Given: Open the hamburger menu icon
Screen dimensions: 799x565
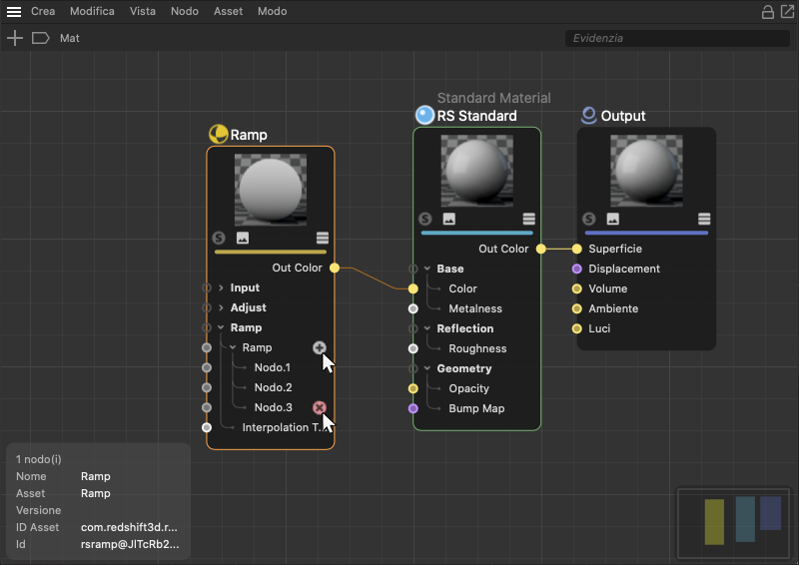Looking at the screenshot, I should (x=14, y=11).
